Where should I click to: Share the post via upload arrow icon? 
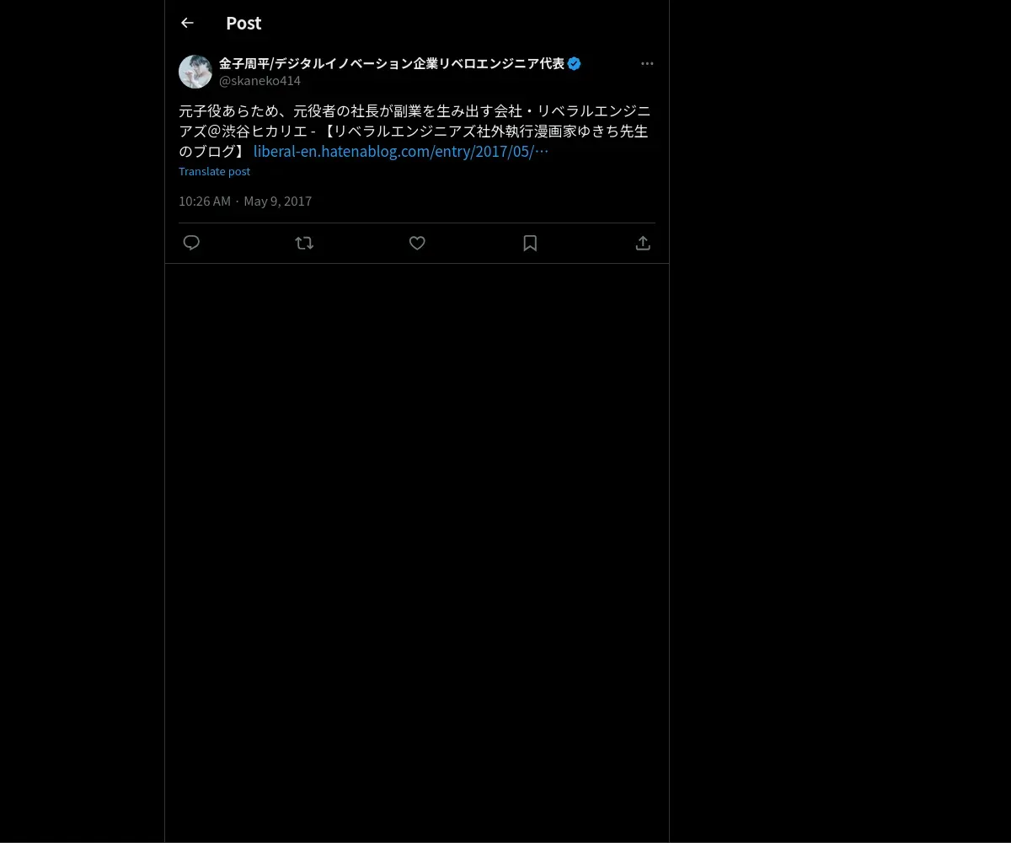click(x=643, y=243)
